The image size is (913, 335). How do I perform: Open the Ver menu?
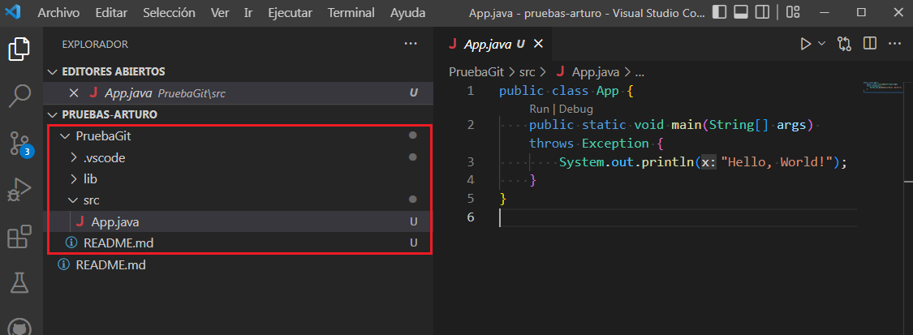tap(219, 12)
